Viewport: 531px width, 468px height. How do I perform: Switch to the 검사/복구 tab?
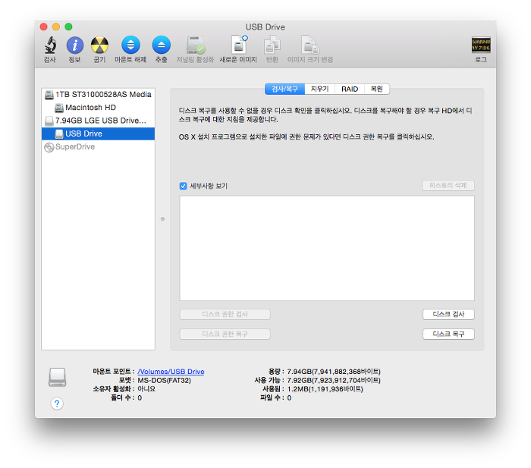coord(284,89)
